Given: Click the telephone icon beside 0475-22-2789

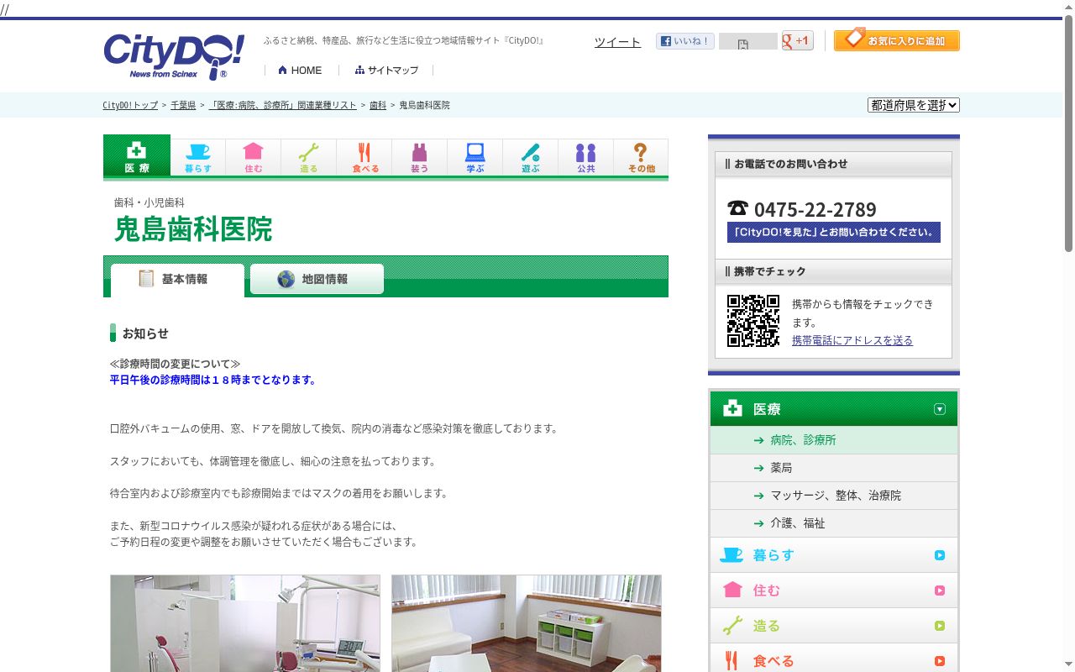Looking at the screenshot, I should [737, 208].
